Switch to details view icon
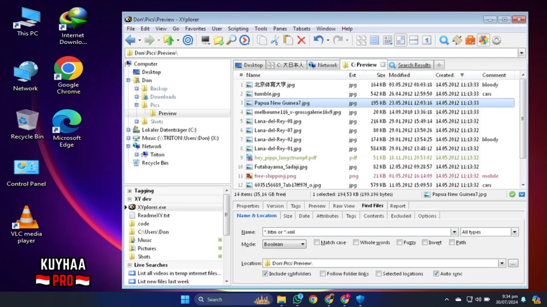This screenshot has height=307, width=547. click(388, 40)
